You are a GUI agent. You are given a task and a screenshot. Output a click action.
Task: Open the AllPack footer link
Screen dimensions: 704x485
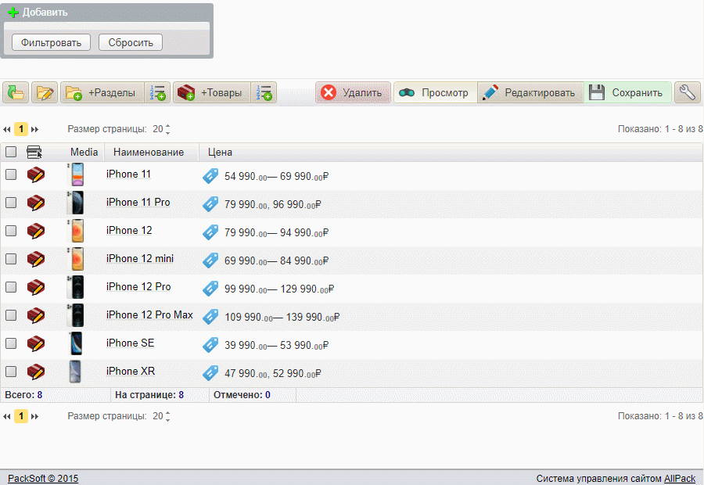(x=680, y=478)
